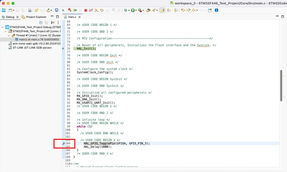Screen dimensions: 287x172
Task: Click the editor vertical scrollbar thumb
Action: pyautogui.click(x=281, y=85)
